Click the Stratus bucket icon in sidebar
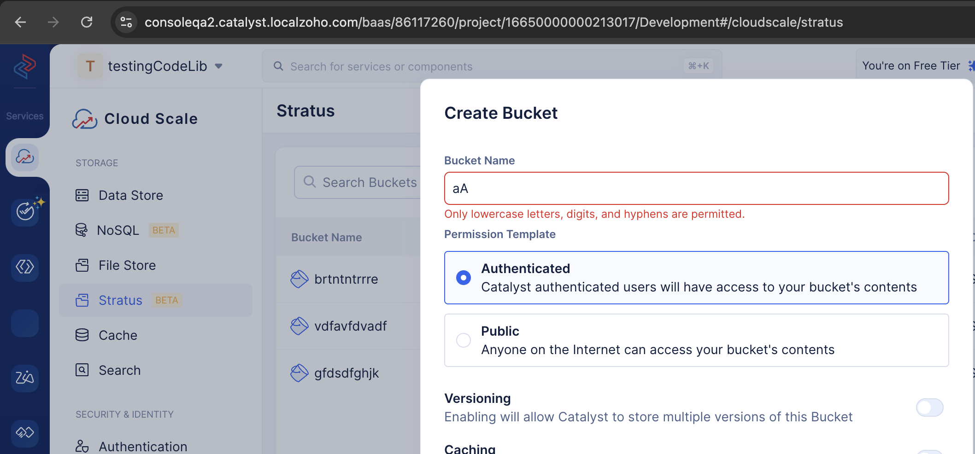This screenshot has width=975, height=454. [x=82, y=300]
